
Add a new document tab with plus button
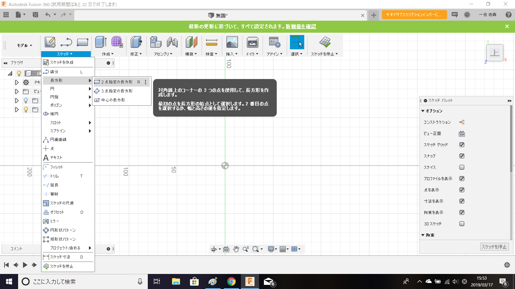coord(374,15)
